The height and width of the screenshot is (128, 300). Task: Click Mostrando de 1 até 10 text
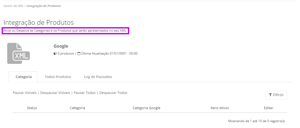point(256,121)
